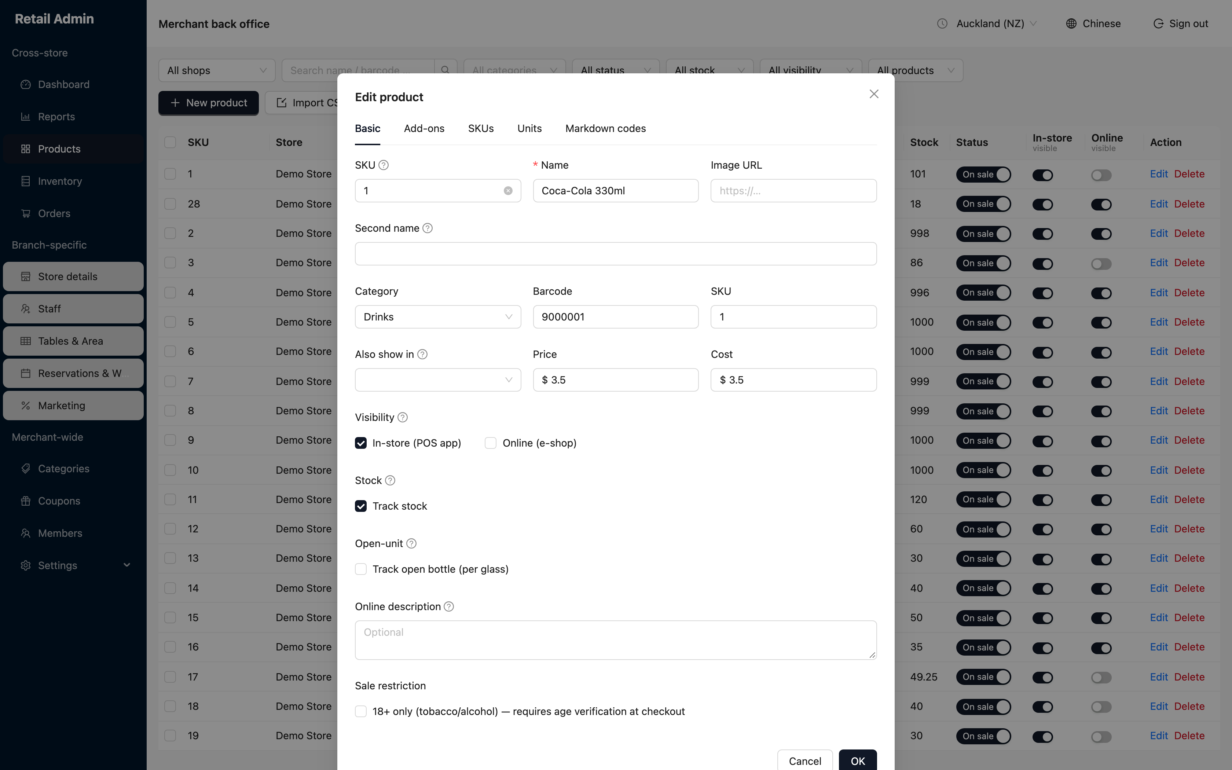Tick the checkbox for SKU 28 row
The height and width of the screenshot is (770, 1232).
(170, 204)
